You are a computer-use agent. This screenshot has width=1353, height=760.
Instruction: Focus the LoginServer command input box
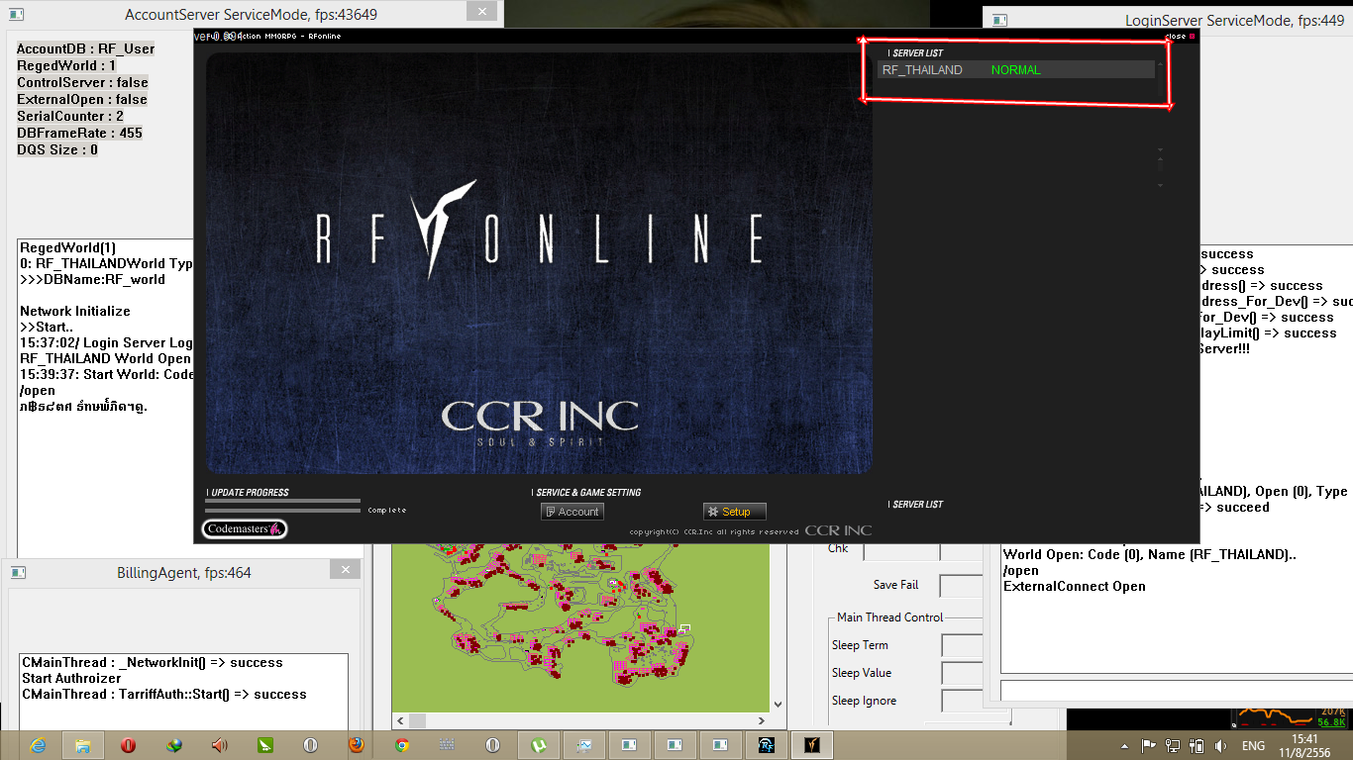click(x=1177, y=690)
